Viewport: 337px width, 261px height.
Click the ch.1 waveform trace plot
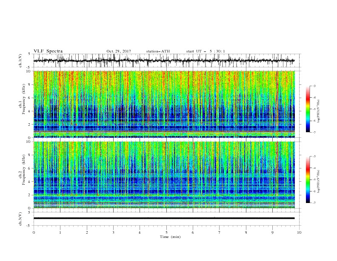[164, 61]
